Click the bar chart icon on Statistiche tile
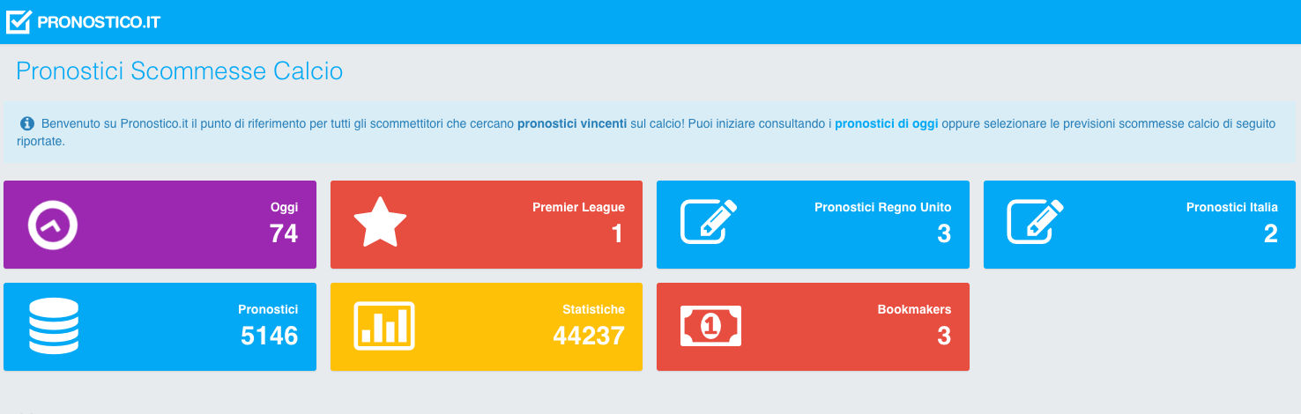 pos(384,326)
